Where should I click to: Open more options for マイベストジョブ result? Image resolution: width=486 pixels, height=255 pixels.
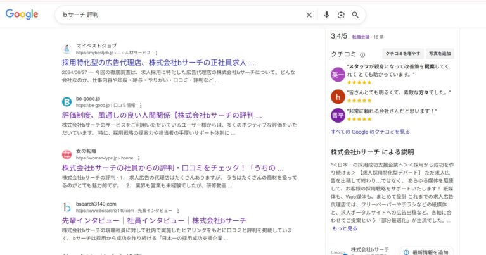point(157,53)
